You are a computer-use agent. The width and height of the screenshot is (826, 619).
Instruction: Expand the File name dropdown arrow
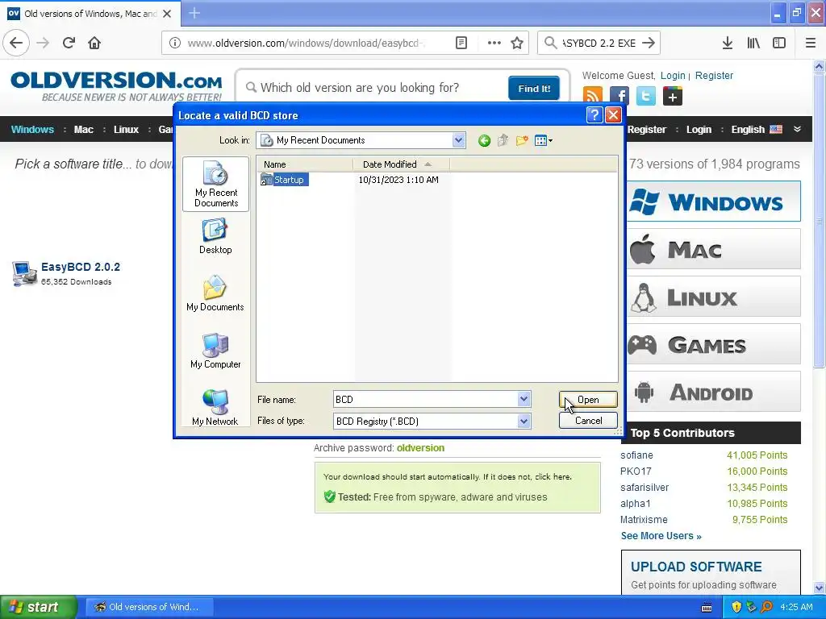pyautogui.click(x=524, y=400)
